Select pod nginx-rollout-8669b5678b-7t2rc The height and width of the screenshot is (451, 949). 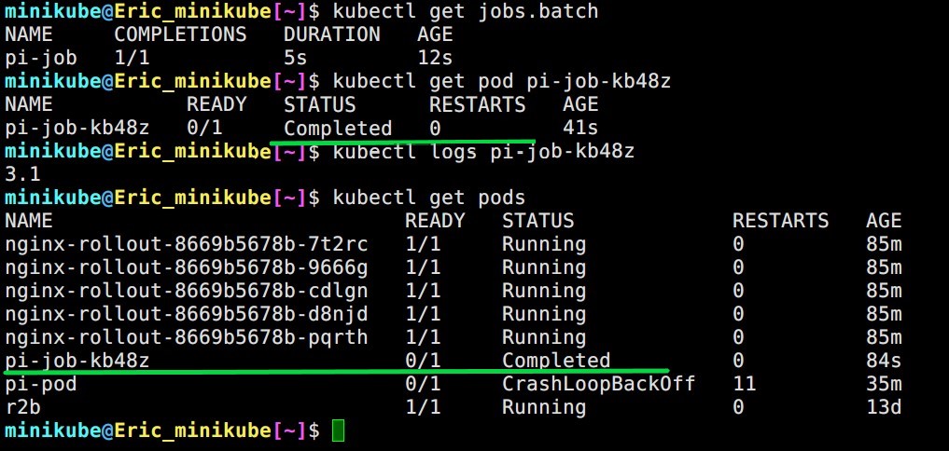[x=187, y=245]
